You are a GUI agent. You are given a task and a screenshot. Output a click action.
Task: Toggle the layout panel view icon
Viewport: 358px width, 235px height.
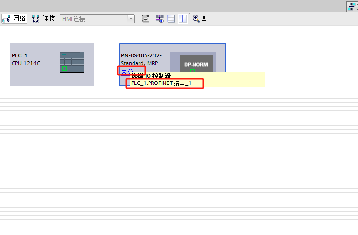183,18
